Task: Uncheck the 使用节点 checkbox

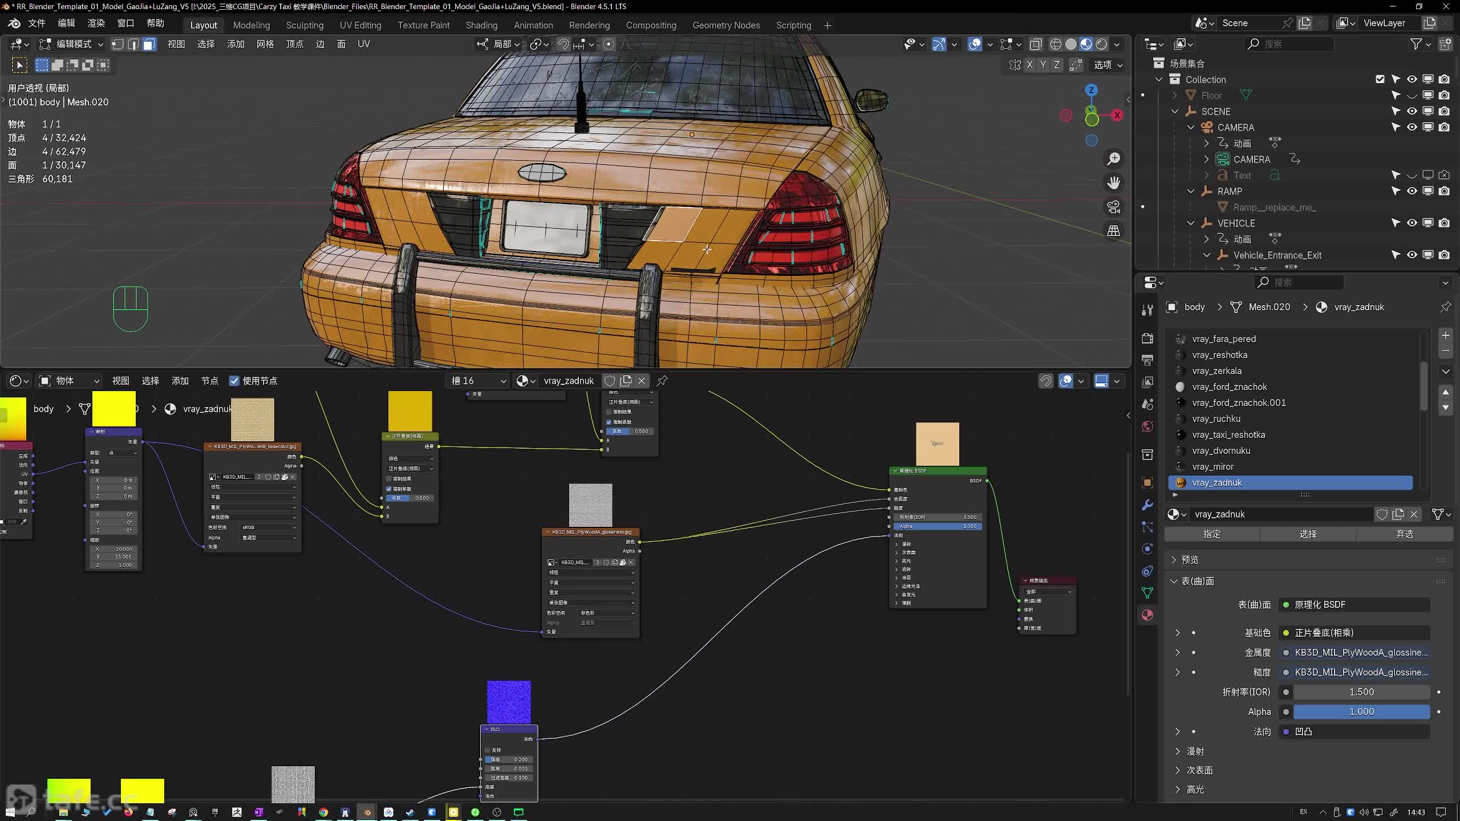Action: 234,380
